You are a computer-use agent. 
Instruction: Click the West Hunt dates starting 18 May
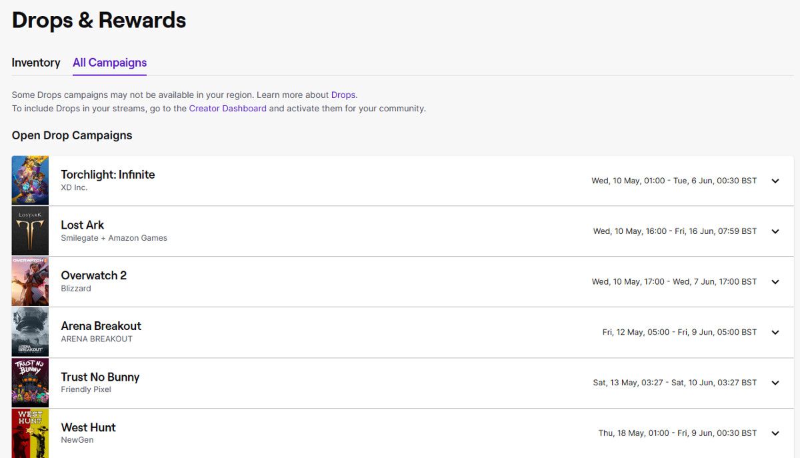coord(678,433)
